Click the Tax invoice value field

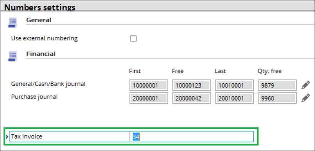click(191, 137)
